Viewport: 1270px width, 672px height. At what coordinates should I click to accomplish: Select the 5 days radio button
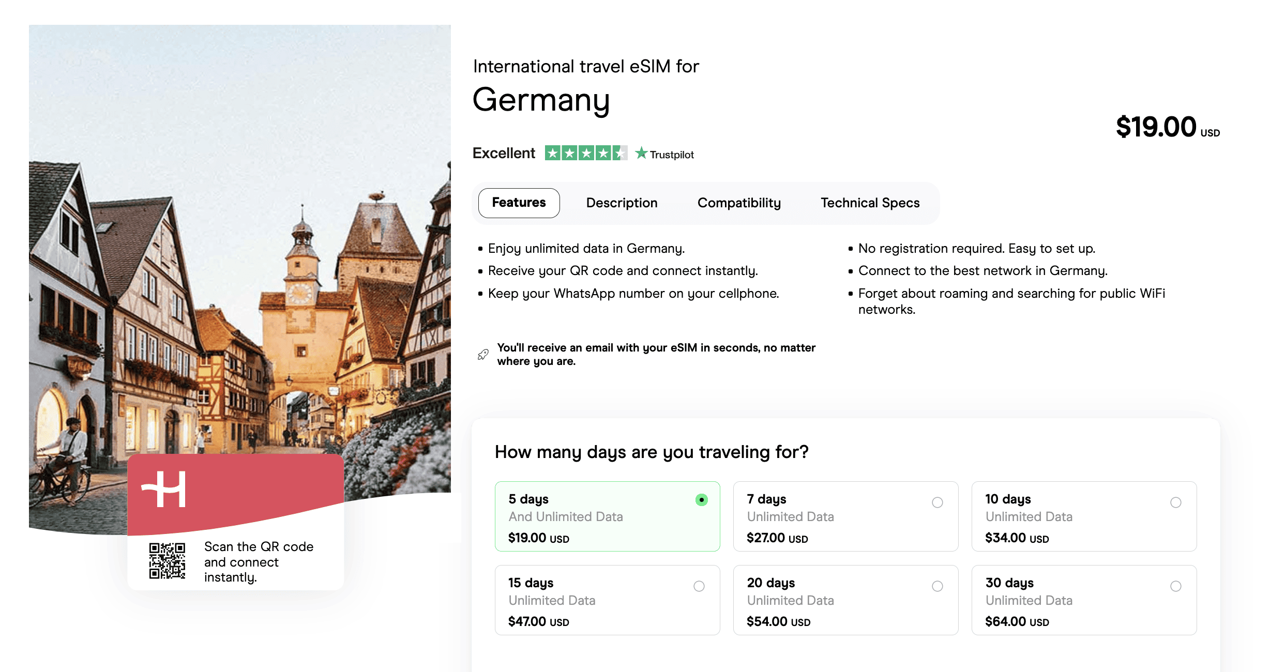click(x=701, y=500)
